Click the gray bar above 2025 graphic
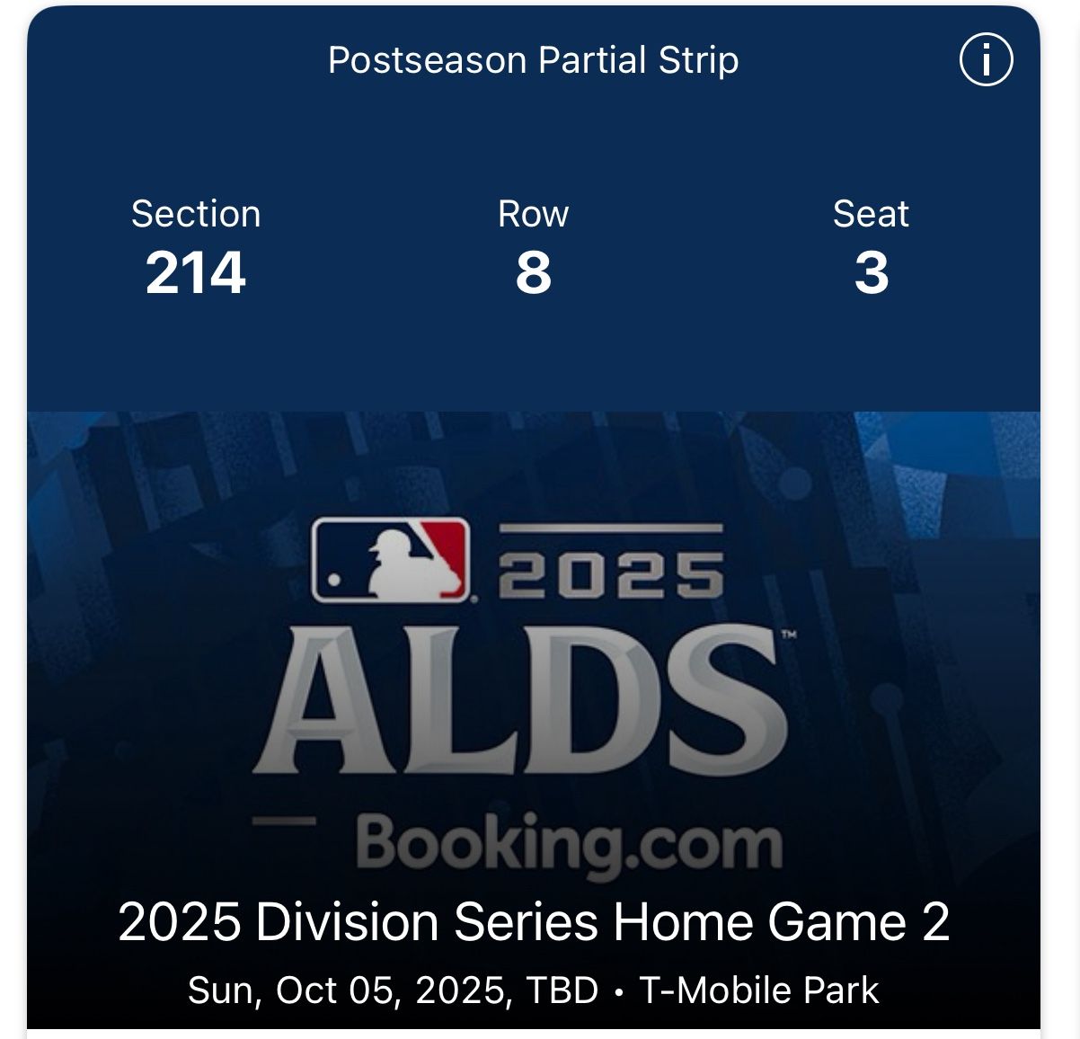This screenshot has width=1080, height=1039. click(611, 528)
